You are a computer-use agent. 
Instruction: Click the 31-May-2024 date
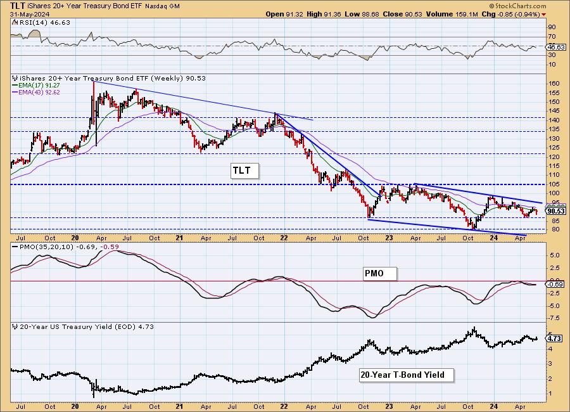point(30,14)
